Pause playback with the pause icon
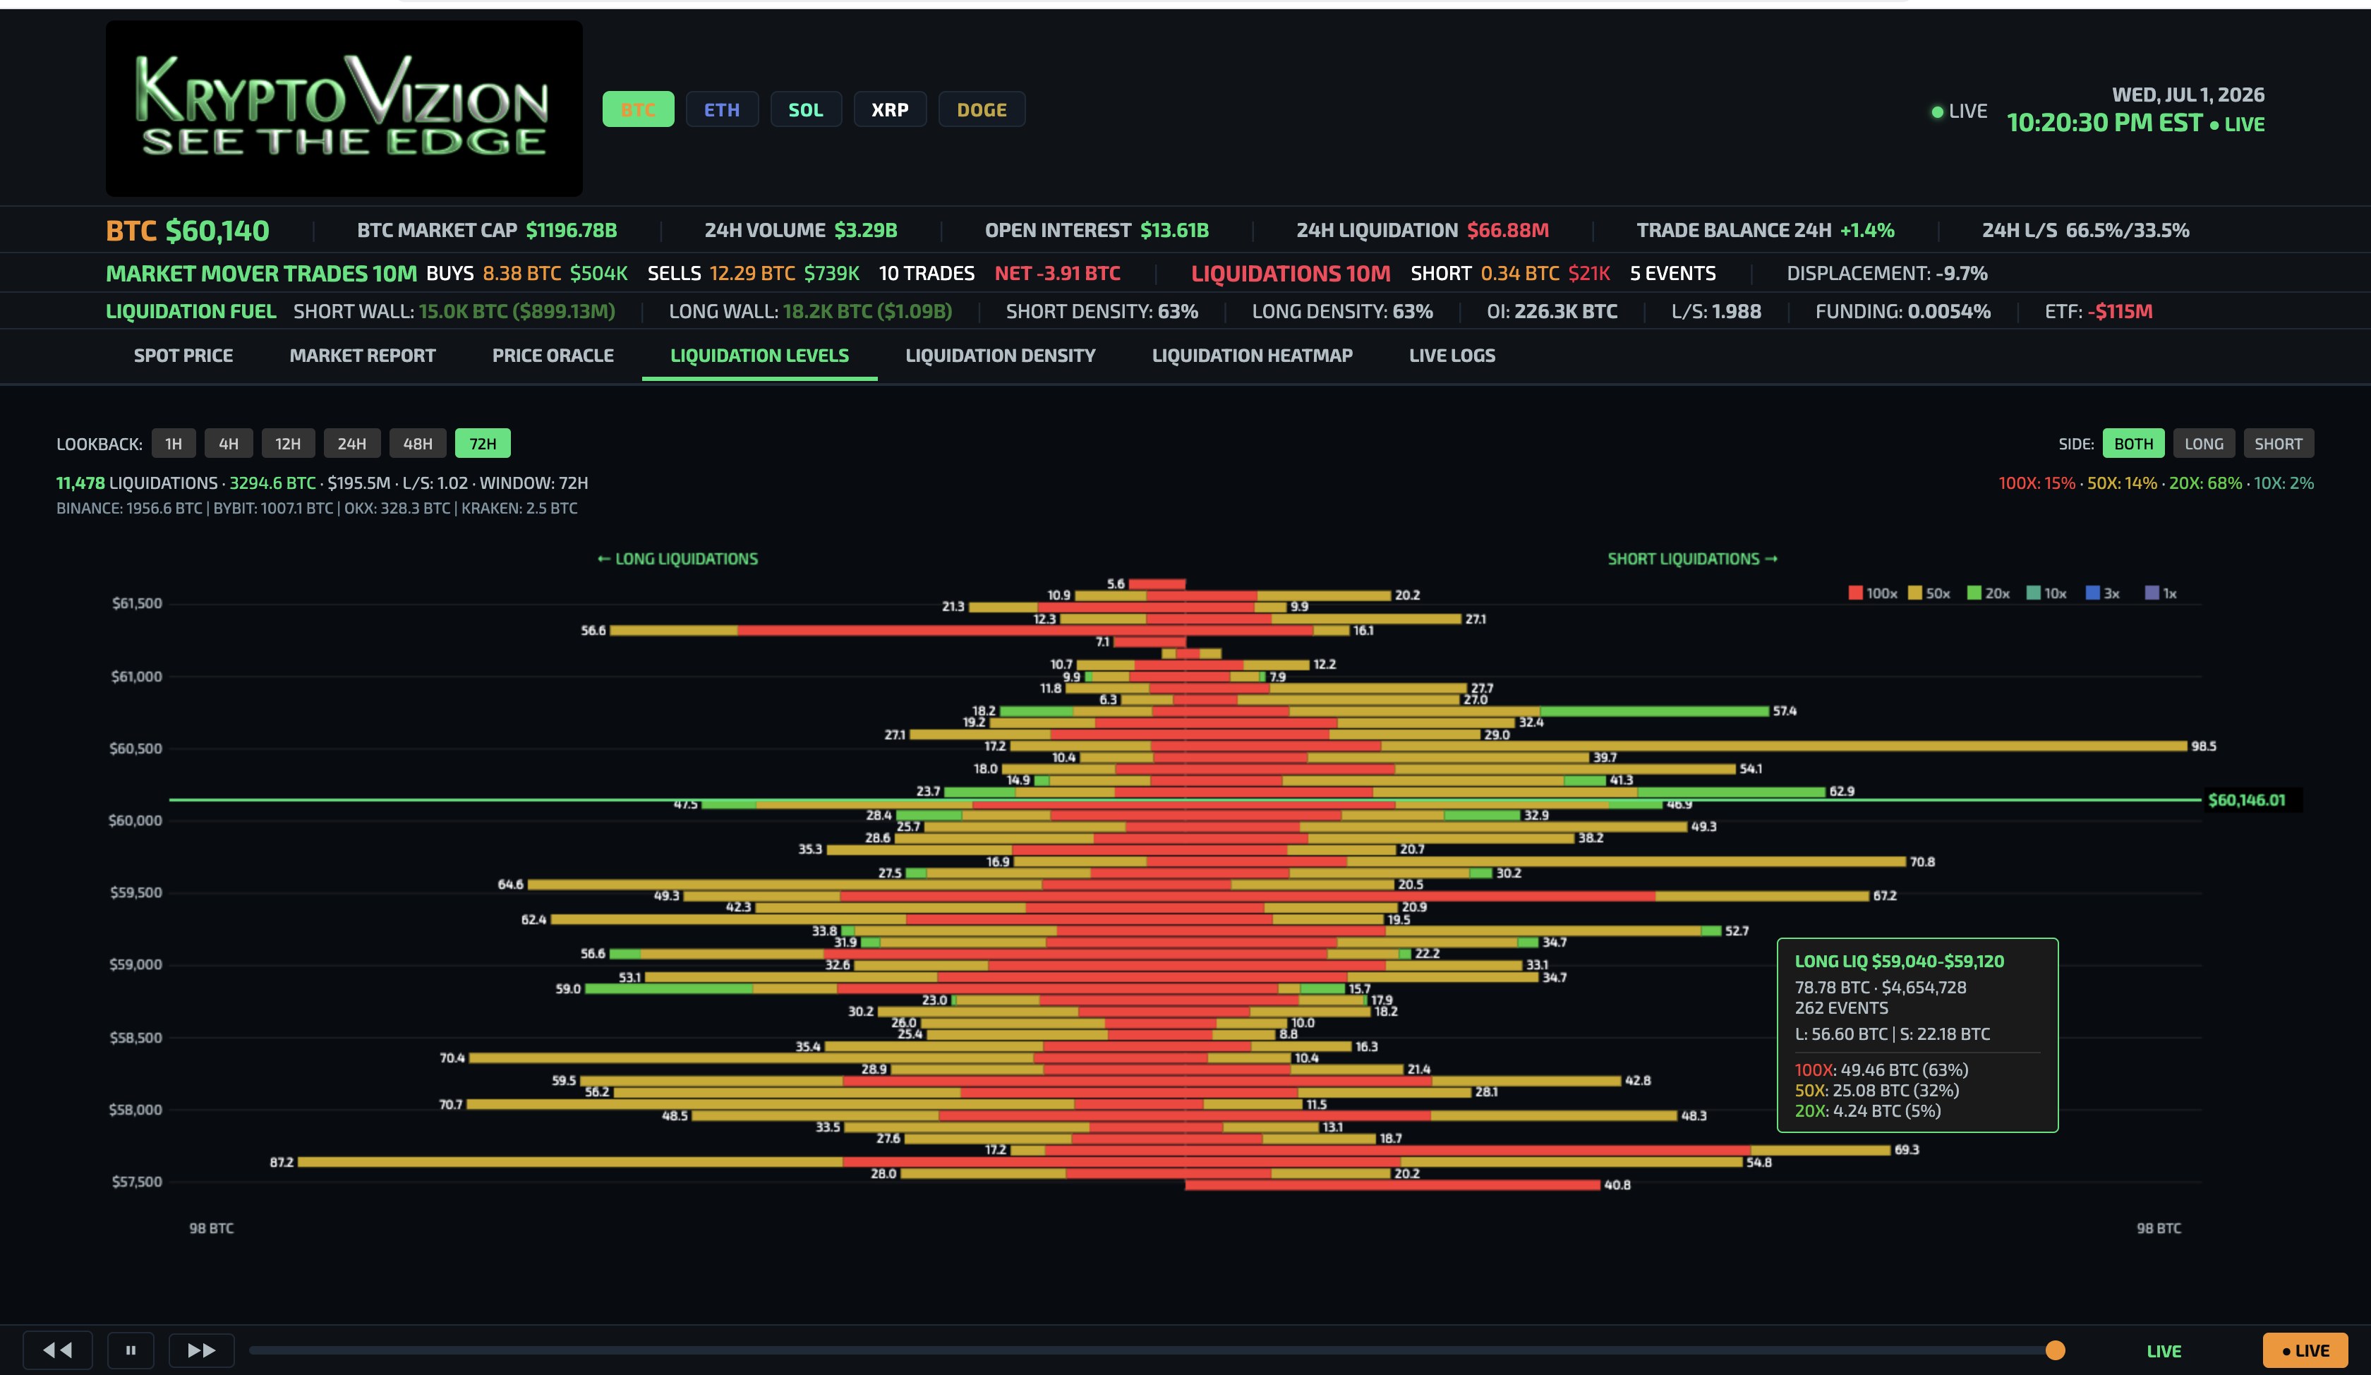2371x1375 pixels. click(131, 1350)
